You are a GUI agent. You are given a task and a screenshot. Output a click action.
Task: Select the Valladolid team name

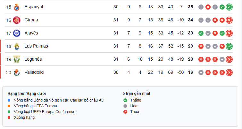(x=34, y=72)
